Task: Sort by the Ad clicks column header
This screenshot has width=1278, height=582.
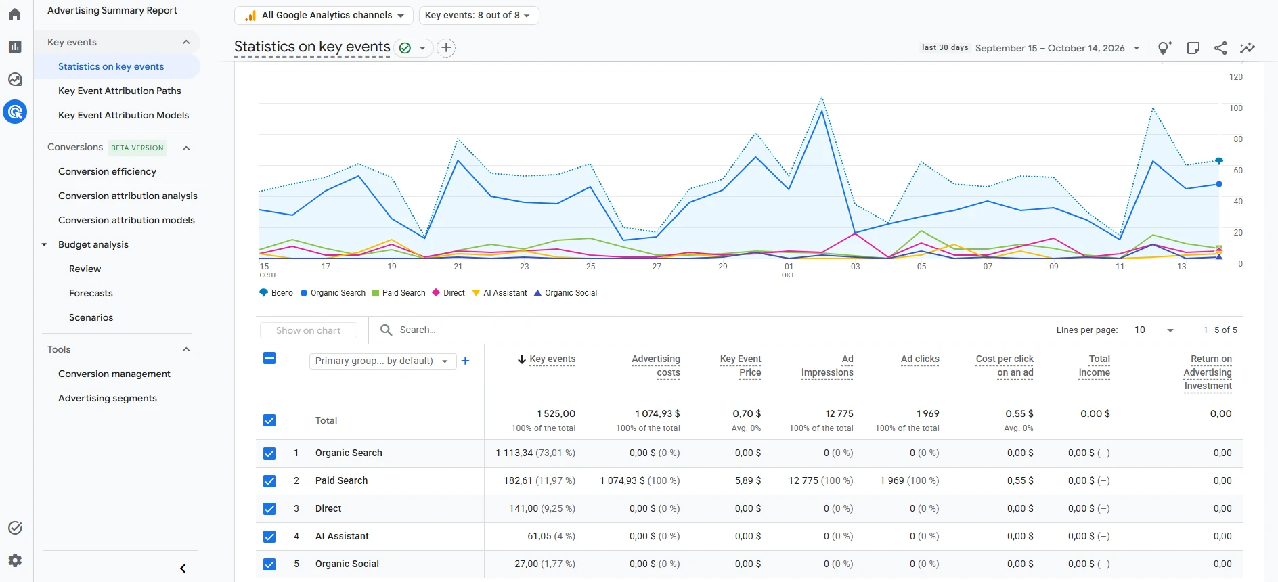Action: (x=920, y=359)
